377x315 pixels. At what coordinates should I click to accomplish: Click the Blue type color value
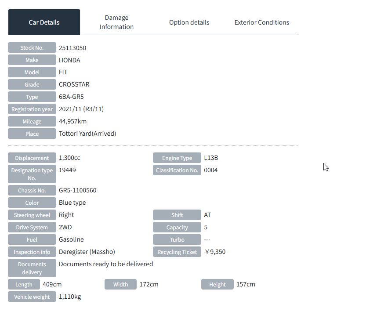(x=72, y=203)
